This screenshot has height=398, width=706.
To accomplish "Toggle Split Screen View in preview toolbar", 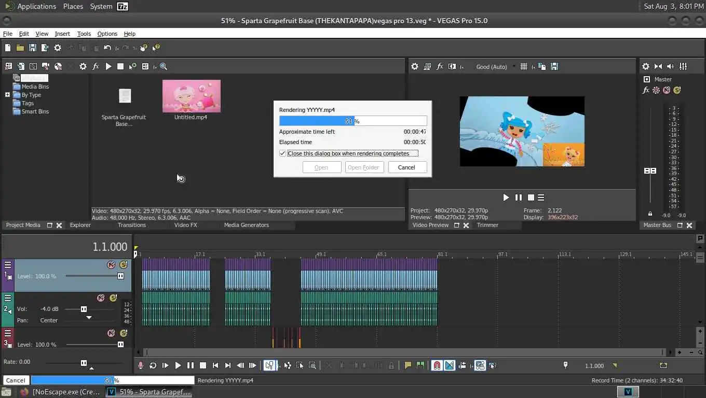I will click(452, 66).
